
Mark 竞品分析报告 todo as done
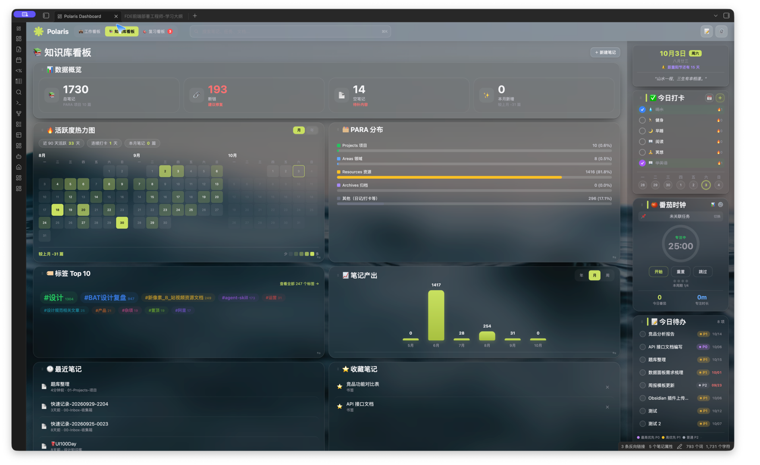click(x=643, y=334)
